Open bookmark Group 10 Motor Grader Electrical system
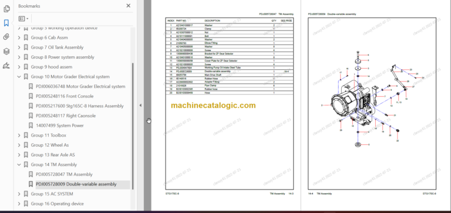Image resolution: width=451 pixels, height=213 pixels. [x=70, y=76]
